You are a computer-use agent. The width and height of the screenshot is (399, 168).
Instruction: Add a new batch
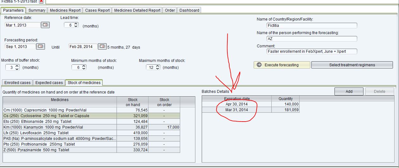349,91
